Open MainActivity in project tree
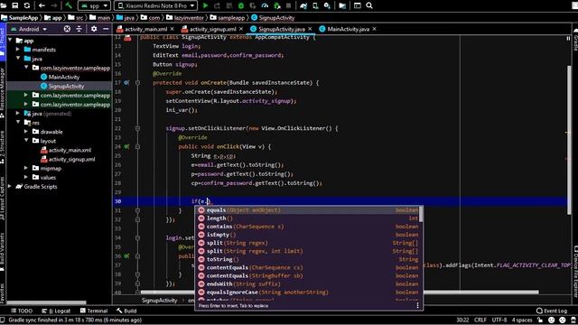This screenshot has height=325, width=578. pyautogui.click(x=64, y=77)
